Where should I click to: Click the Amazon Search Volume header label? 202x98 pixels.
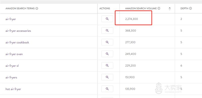coord(141,8)
